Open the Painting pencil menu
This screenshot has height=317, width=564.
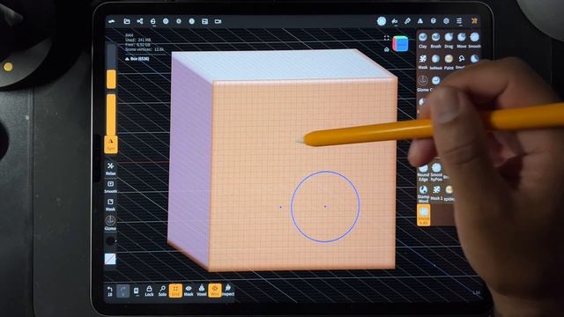tap(407, 21)
